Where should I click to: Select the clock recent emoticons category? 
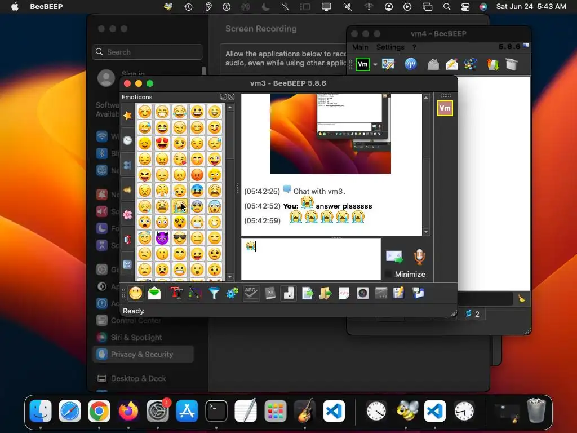(128, 140)
